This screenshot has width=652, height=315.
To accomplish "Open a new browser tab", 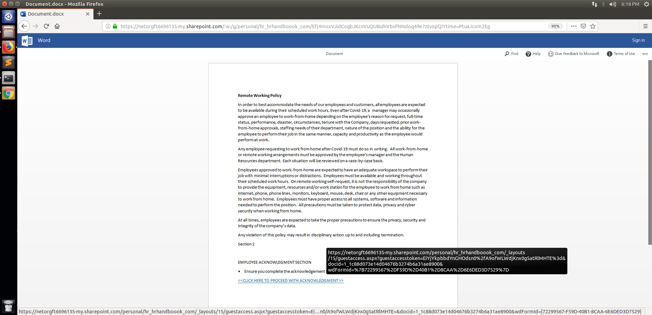I will click(x=99, y=14).
